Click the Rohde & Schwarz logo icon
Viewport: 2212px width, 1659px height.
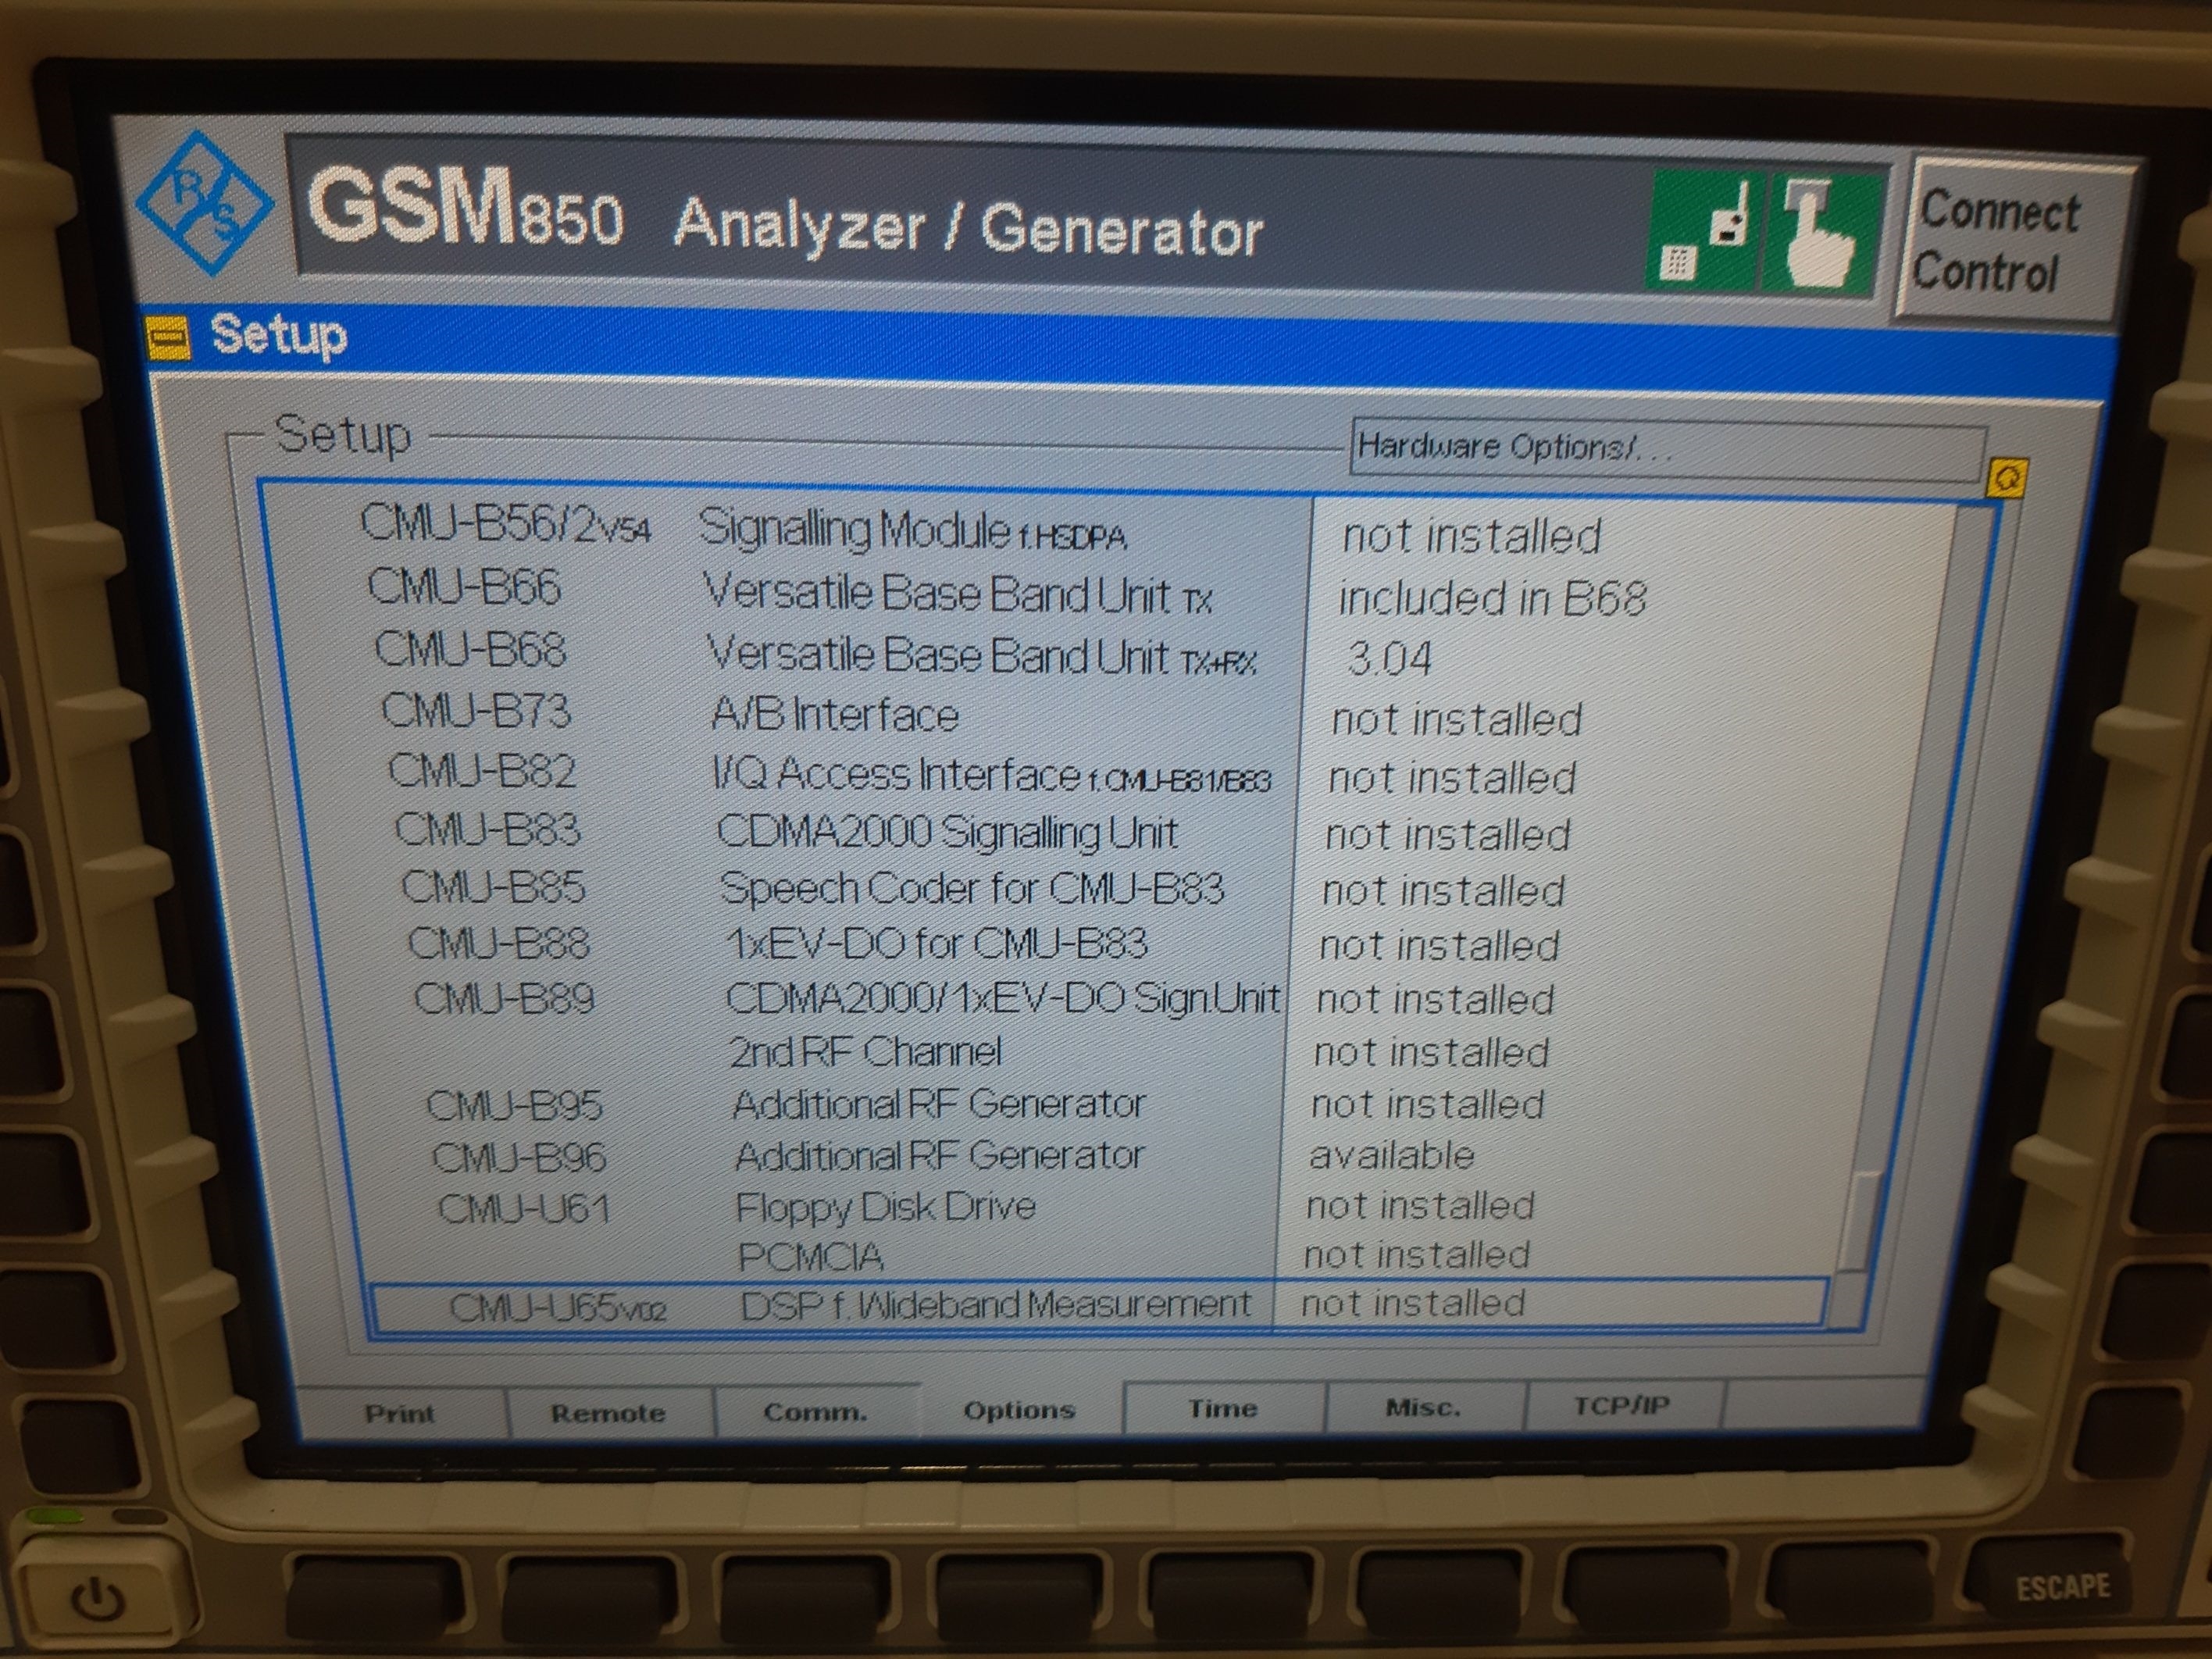204,203
